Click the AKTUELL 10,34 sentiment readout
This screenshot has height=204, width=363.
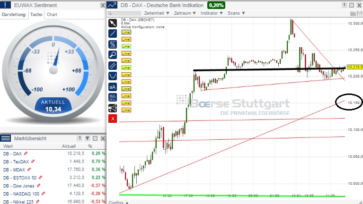(53, 106)
